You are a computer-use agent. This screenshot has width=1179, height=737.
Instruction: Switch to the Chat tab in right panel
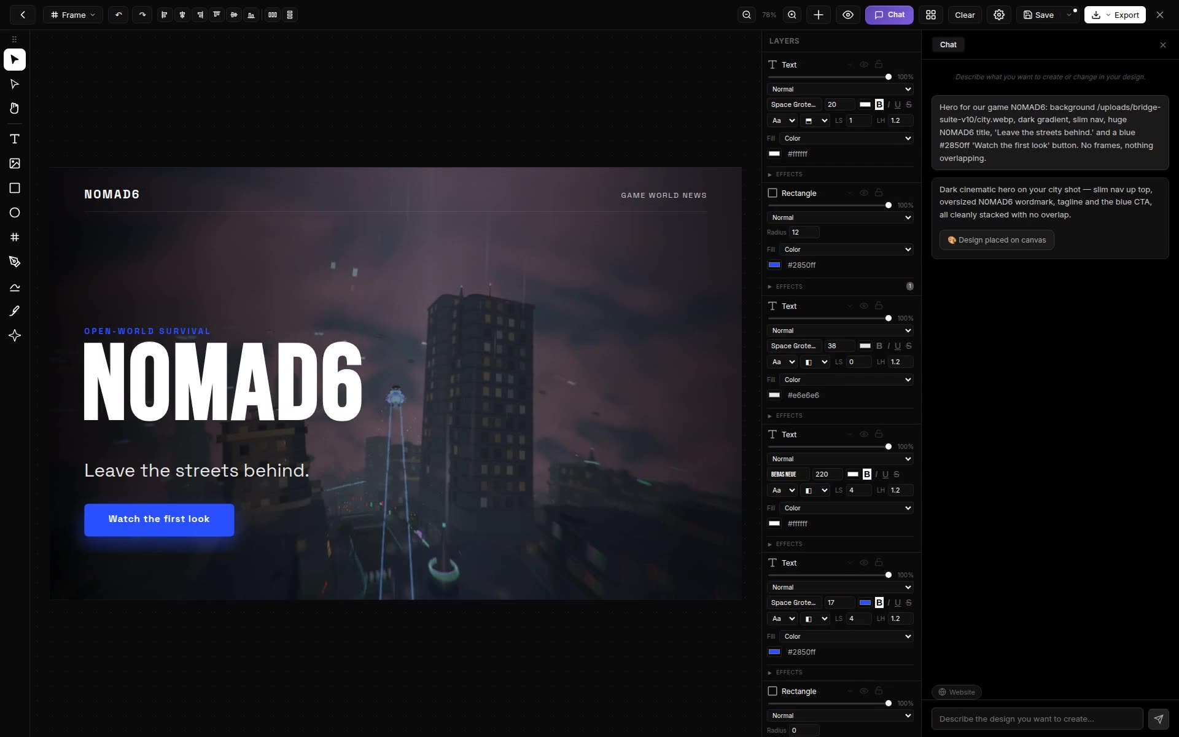pyautogui.click(x=948, y=45)
